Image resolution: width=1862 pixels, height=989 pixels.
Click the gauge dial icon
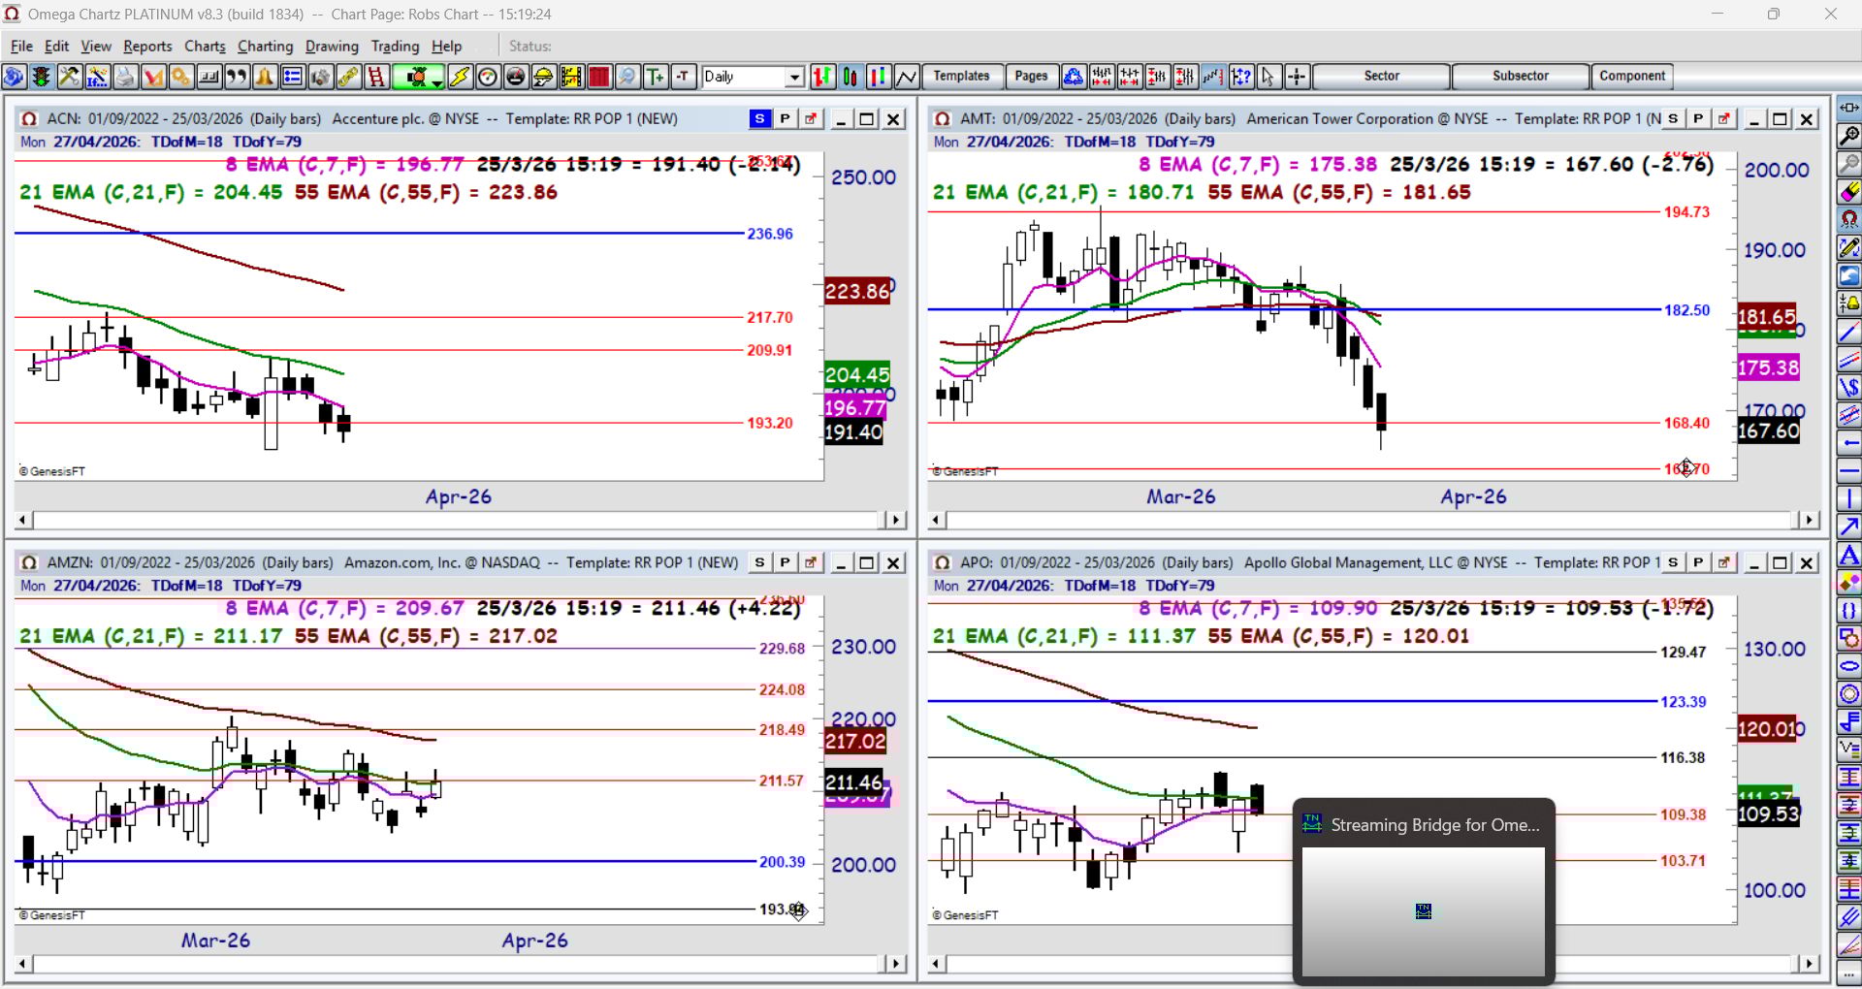tap(488, 77)
